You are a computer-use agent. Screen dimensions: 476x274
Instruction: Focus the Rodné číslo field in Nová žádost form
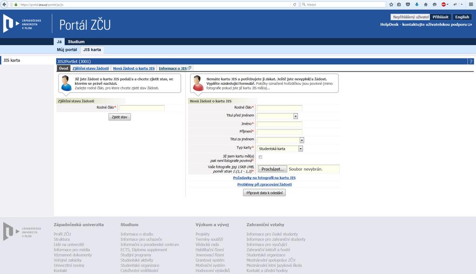[279, 108]
